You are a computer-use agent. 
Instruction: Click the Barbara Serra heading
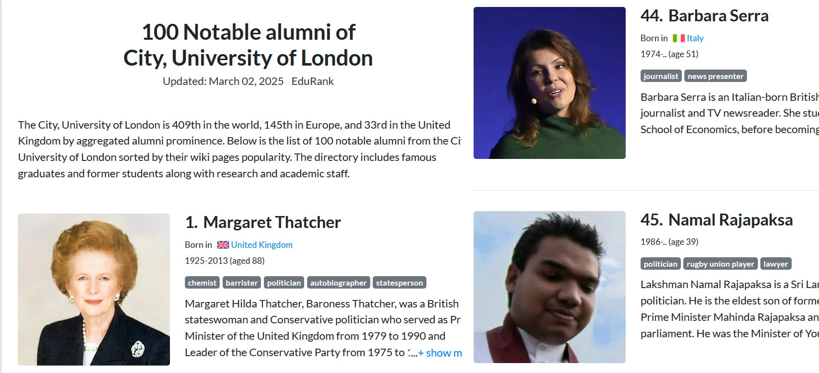pos(718,16)
